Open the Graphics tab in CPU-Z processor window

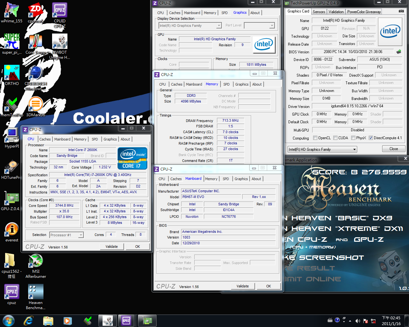tap(110, 139)
